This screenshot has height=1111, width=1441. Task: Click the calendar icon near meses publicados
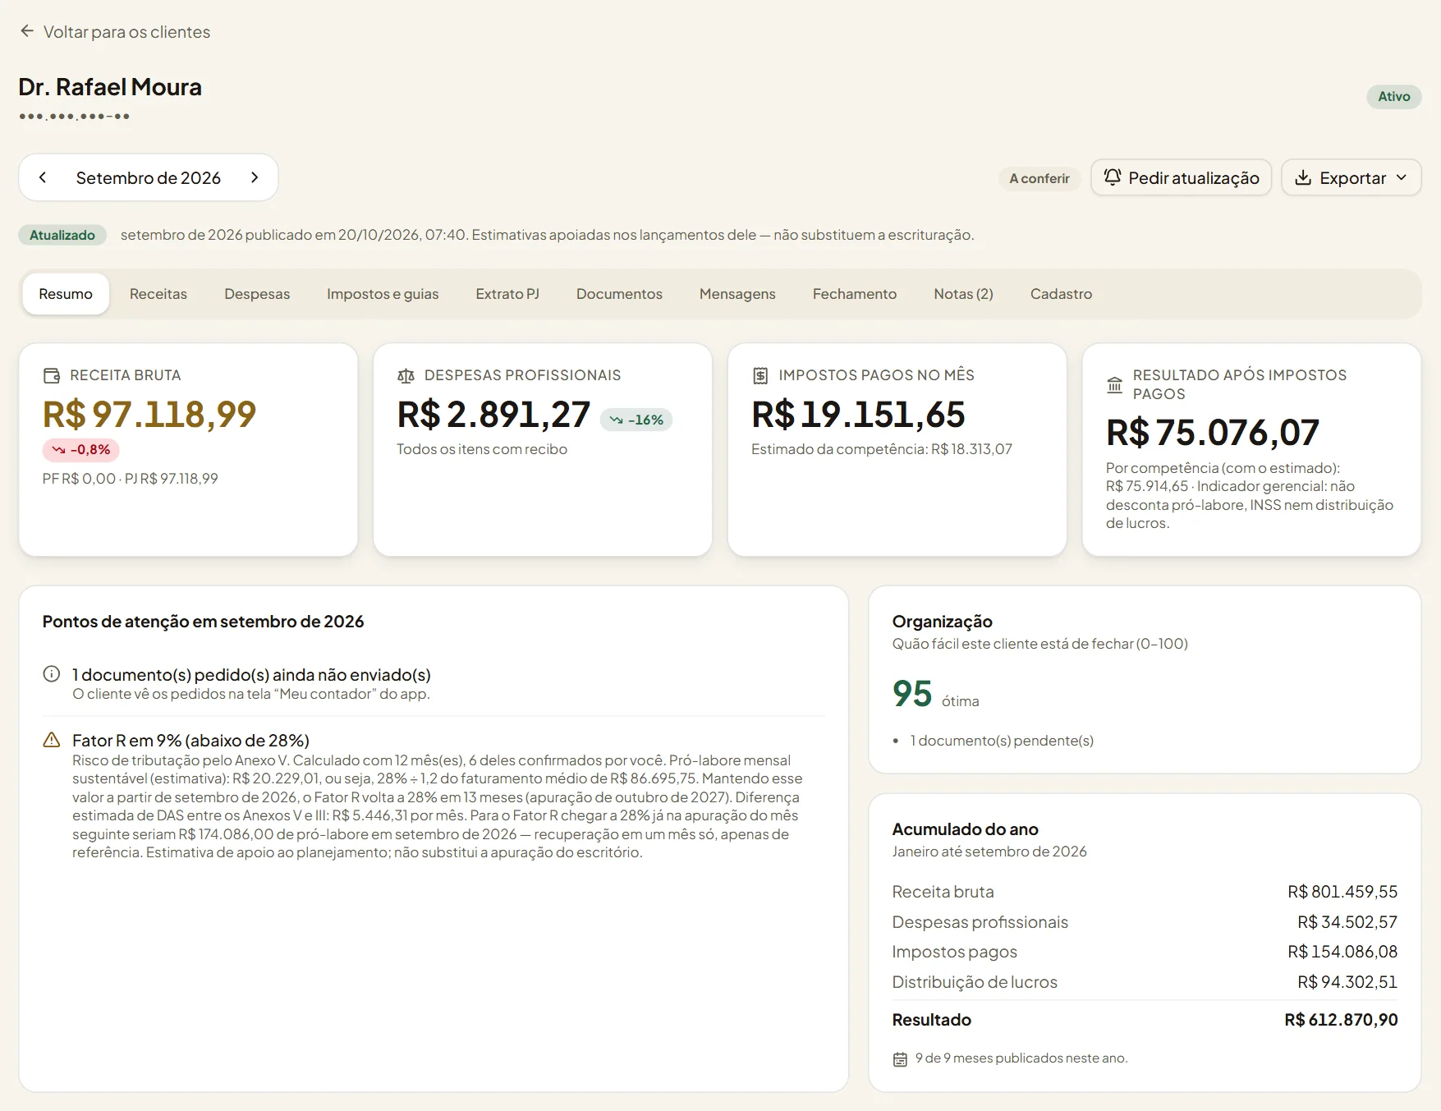pyautogui.click(x=900, y=1058)
